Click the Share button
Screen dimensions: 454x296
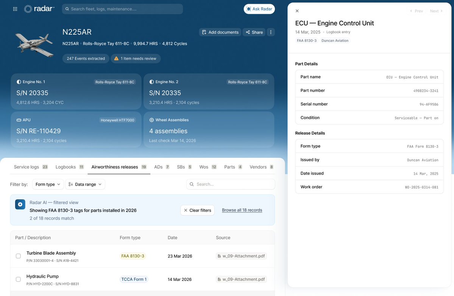tap(254, 32)
